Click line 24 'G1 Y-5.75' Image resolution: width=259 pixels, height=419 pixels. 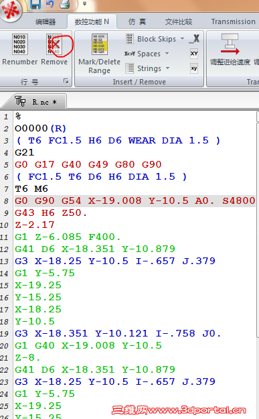(45, 394)
